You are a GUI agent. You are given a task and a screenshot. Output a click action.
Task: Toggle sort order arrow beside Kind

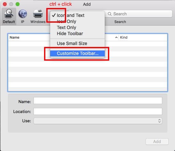[x=116, y=37]
